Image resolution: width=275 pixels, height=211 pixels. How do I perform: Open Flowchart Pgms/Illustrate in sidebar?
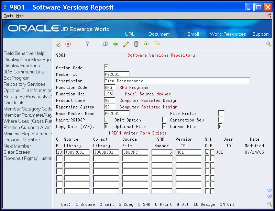tap(27, 158)
